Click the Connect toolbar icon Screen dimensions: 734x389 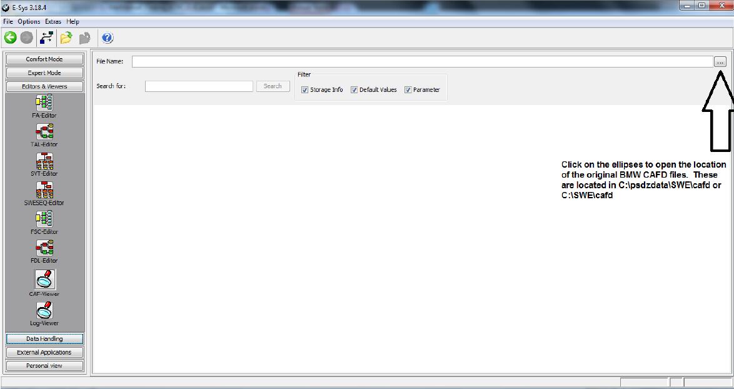46,38
